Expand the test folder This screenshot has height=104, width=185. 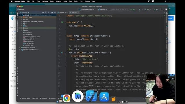point(22,28)
